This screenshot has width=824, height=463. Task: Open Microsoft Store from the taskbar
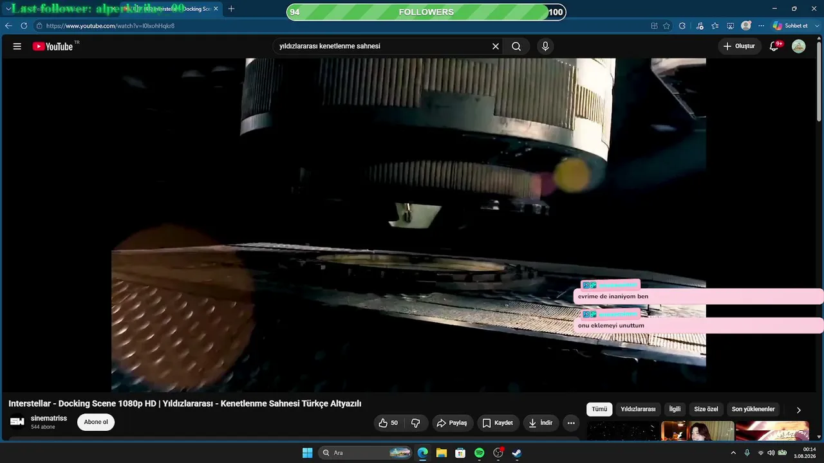(x=460, y=453)
